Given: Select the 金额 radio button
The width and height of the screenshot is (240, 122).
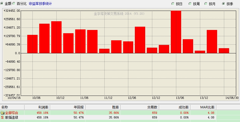Looking at the screenshot, I should point(2,4).
